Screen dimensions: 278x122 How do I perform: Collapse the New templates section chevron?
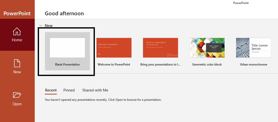pos(41,25)
